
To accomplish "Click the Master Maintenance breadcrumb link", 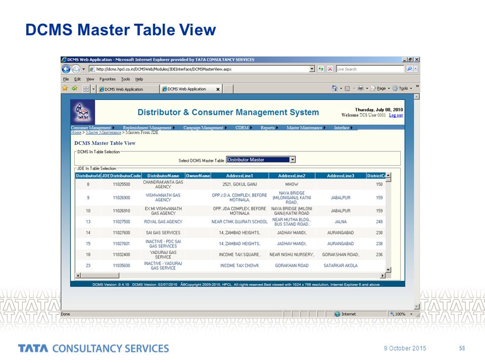I will [x=103, y=133].
